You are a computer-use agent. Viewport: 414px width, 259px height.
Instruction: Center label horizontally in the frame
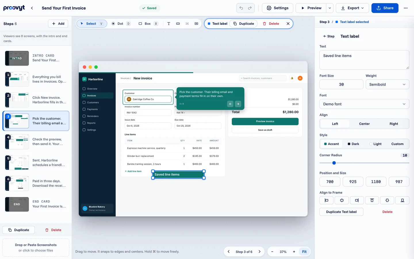pyautogui.click(x=342, y=200)
